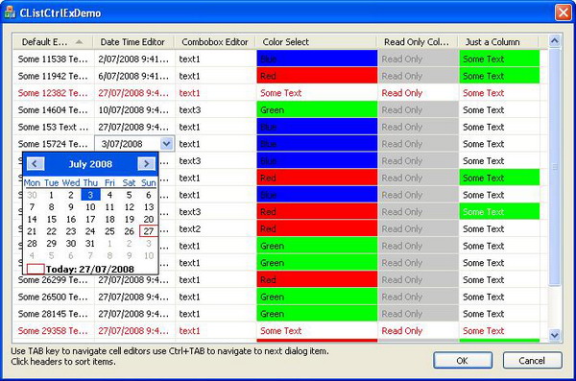The height and width of the screenshot is (381, 576).
Task: Click the Cancel button
Action: point(532,361)
